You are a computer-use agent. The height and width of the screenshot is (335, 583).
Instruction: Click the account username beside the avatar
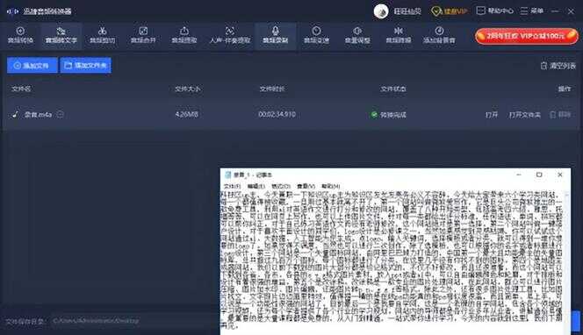(407, 11)
